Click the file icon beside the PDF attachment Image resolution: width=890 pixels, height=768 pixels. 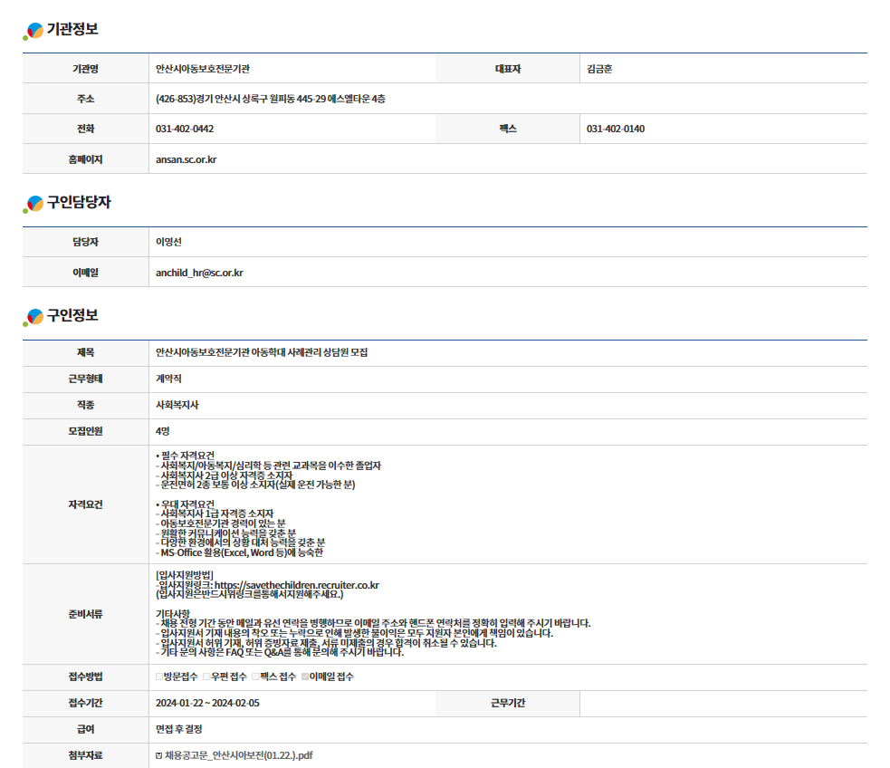tap(159, 755)
